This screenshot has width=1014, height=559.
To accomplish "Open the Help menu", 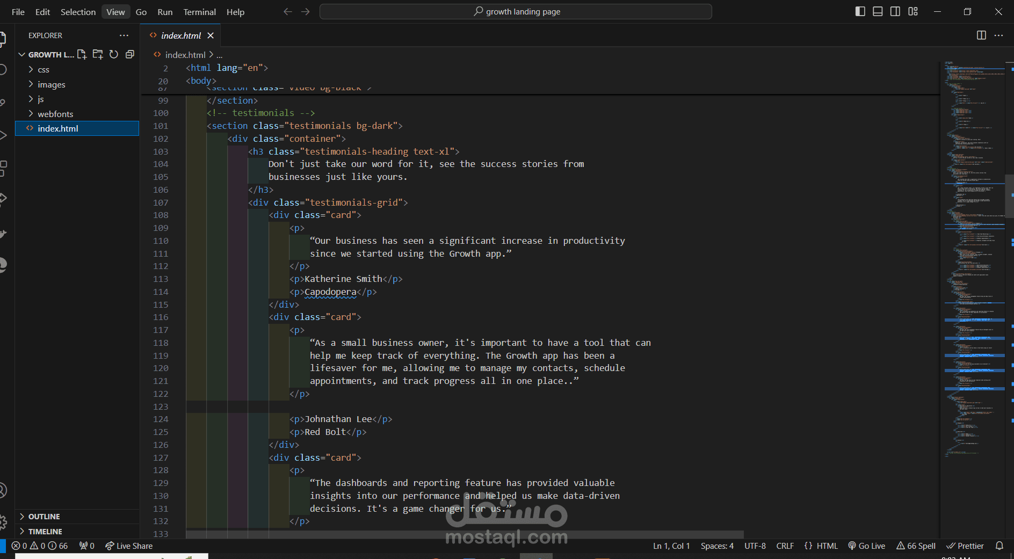I will coord(235,12).
